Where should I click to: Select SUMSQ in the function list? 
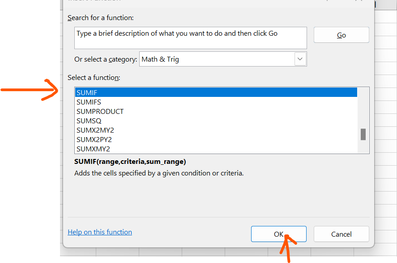pyautogui.click(x=216, y=121)
